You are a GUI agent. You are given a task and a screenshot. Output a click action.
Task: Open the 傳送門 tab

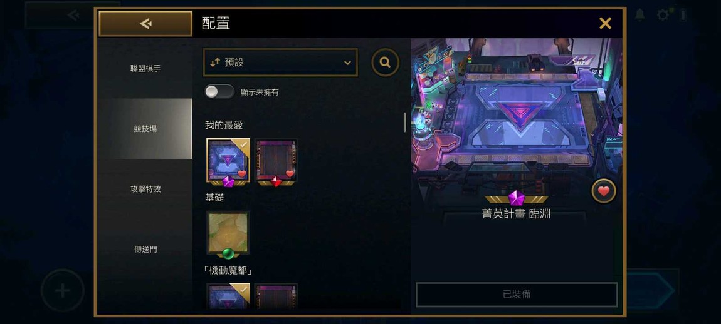pos(145,249)
